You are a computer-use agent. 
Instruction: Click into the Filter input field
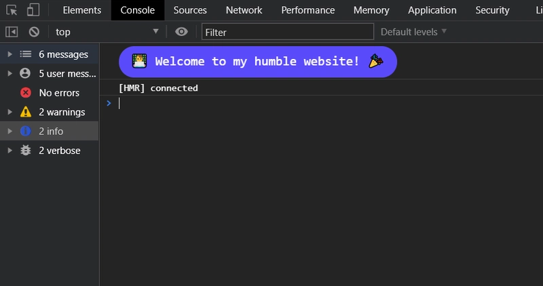pyautogui.click(x=288, y=32)
